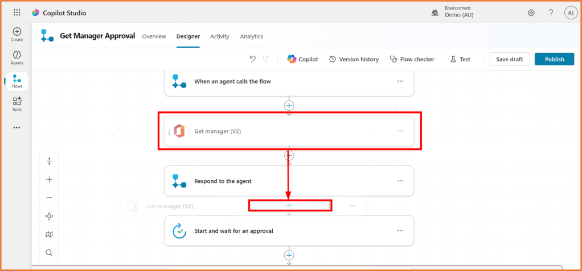The height and width of the screenshot is (271, 582).
Task: Click the fit view canvas icon
Action: (49, 216)
